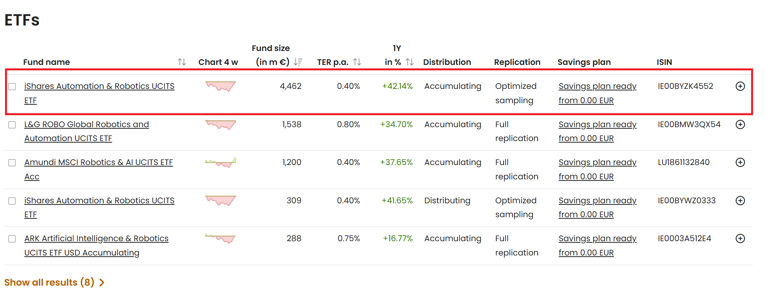Expand details plus icon for IE00BYZK4552
The image size is (767, 298).
(740, 86)
